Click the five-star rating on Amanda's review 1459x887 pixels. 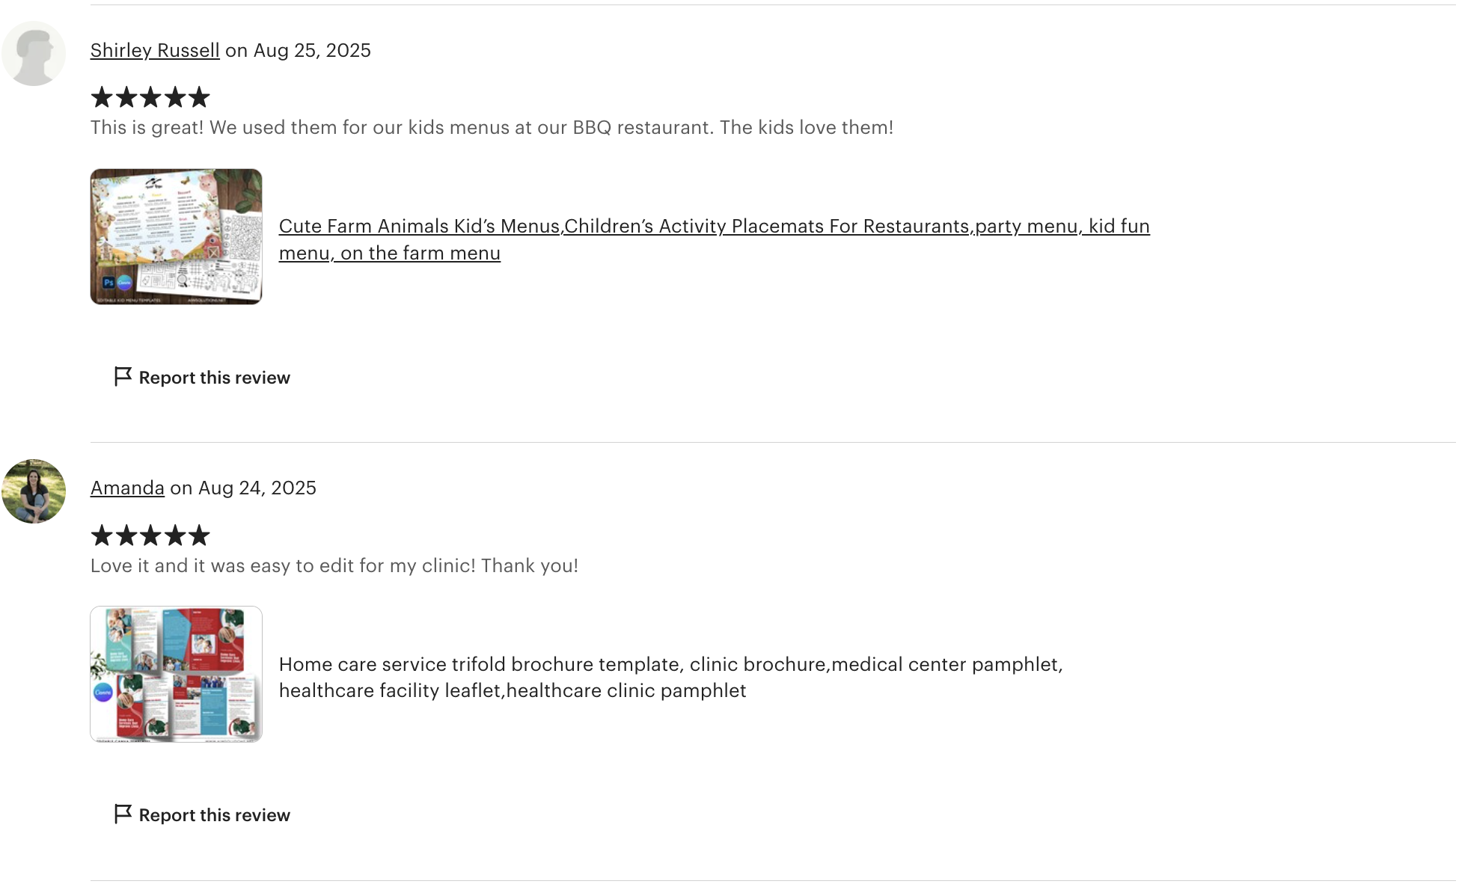[x=150, y=535]
